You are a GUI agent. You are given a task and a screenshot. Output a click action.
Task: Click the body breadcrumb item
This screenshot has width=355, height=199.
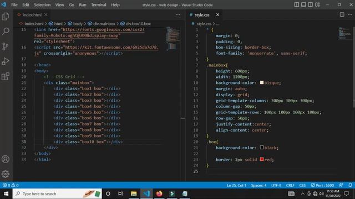[x=75, y=24]
